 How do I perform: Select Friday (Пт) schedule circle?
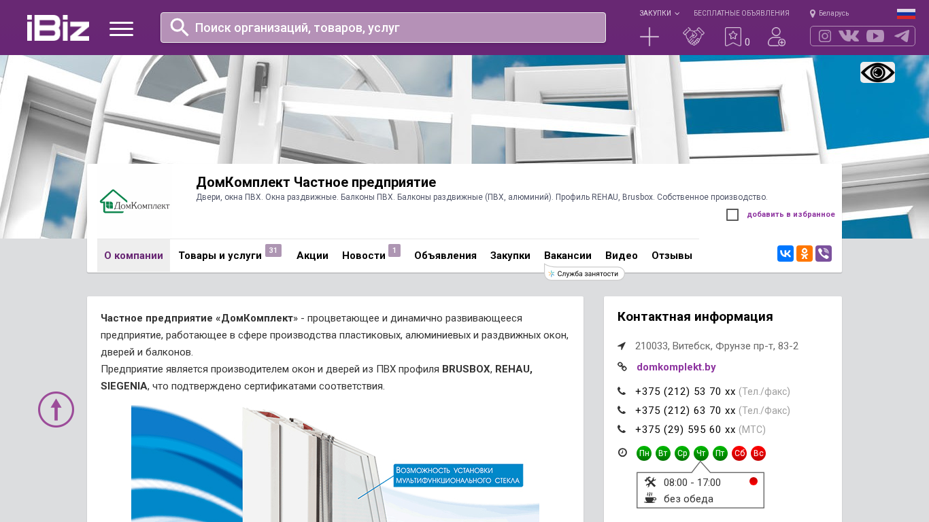[720, 453]
